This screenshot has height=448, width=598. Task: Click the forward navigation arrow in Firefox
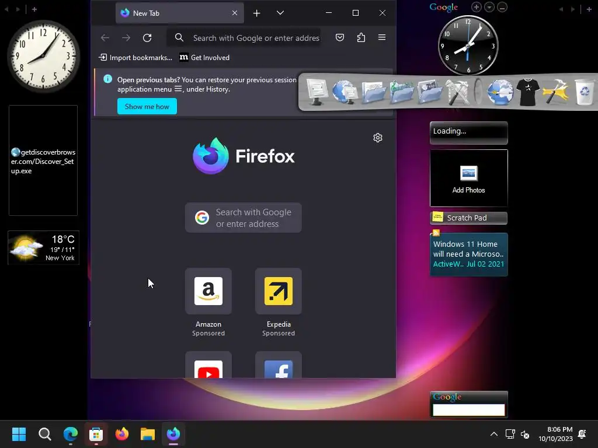(126, 38)
